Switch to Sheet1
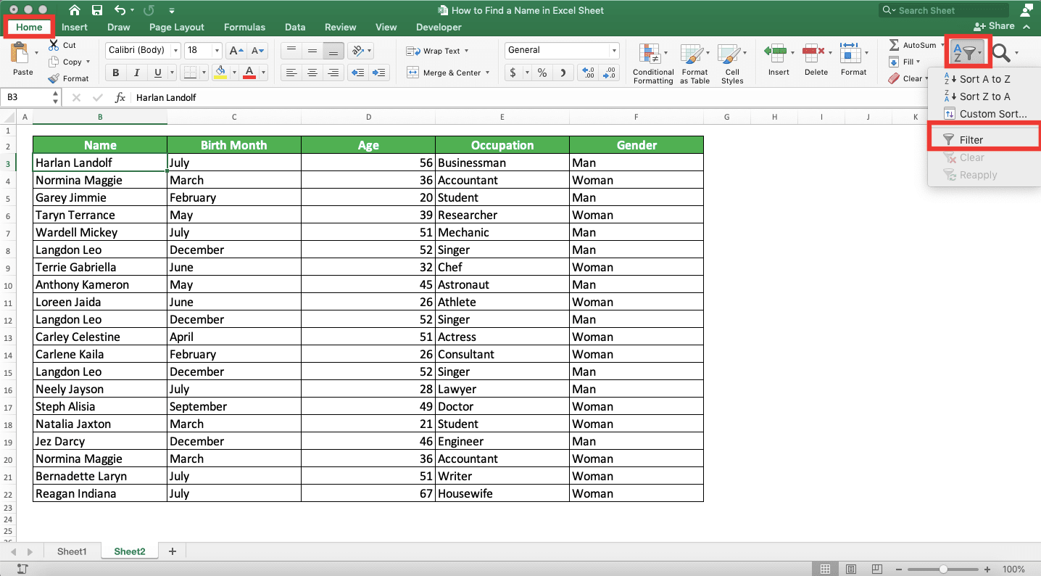 coord(72,551)
